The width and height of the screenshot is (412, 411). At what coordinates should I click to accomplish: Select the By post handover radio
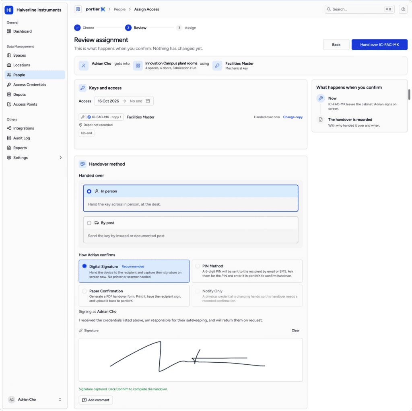point(89,223)
